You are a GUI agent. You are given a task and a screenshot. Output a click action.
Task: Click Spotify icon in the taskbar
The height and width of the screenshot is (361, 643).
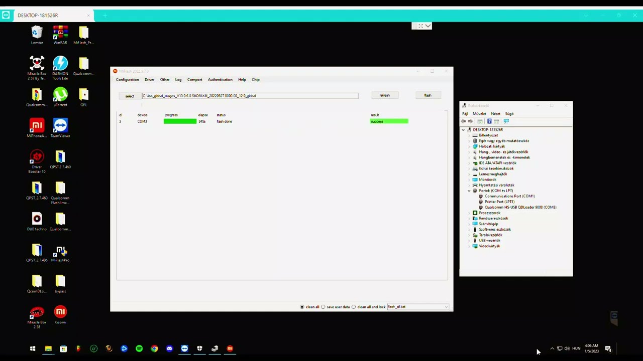point(139,348)
